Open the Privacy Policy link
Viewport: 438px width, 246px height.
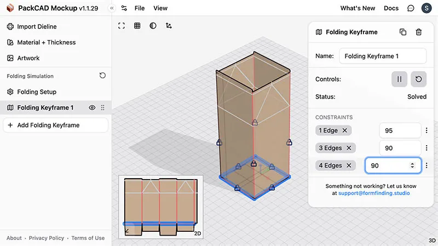pos(47,238)
